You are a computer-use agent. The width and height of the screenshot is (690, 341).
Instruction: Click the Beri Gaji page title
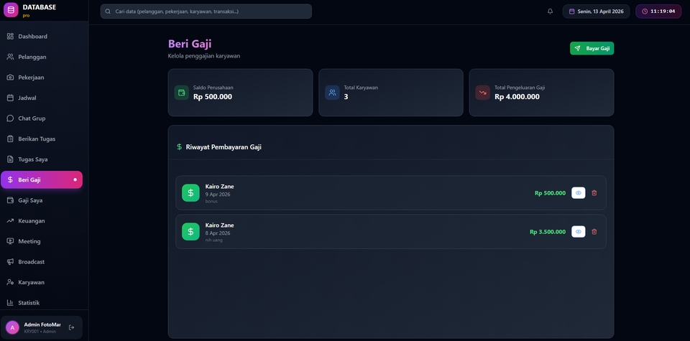[190, 44]
